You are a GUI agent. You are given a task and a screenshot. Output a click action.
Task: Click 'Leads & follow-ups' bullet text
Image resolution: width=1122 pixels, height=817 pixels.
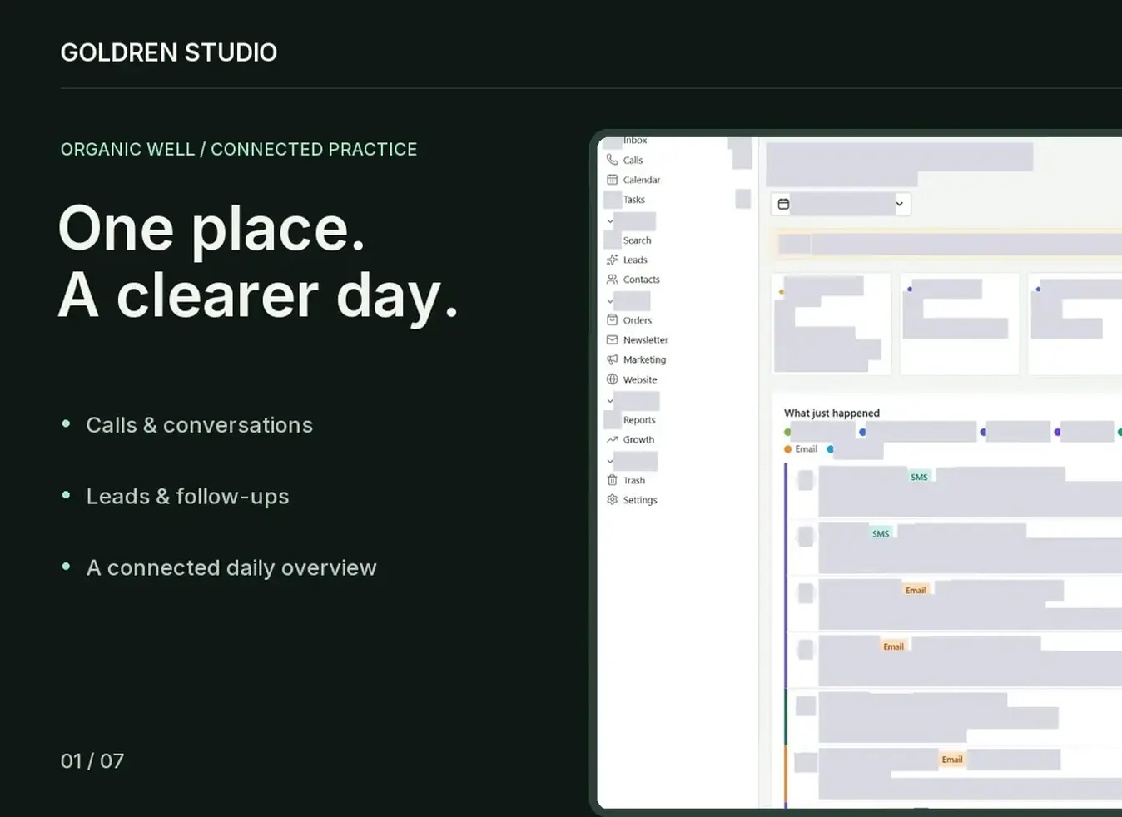188,497
